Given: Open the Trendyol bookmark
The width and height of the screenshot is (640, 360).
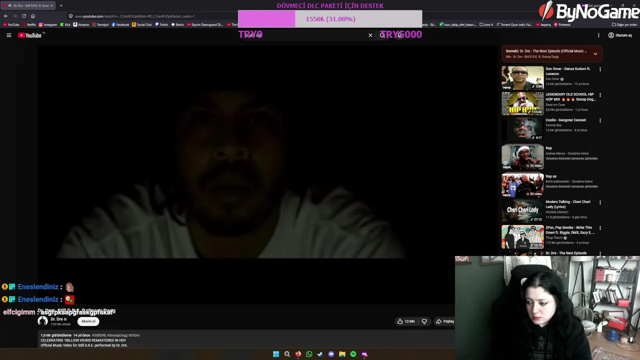Looking at the screenshot, I should click(x=100, y=24).
